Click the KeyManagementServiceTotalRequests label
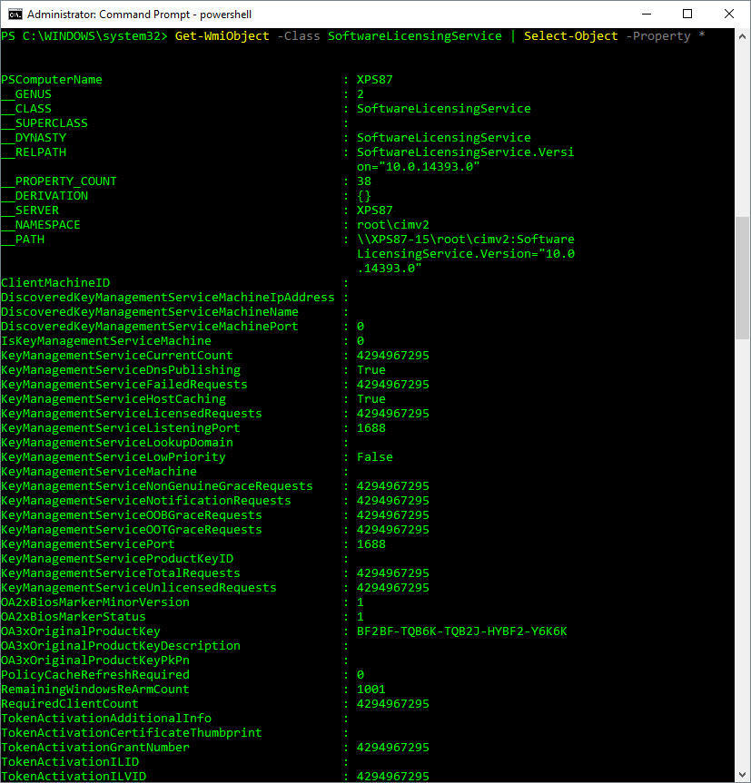This screenshot has height=783, width=751. [121, 573]
